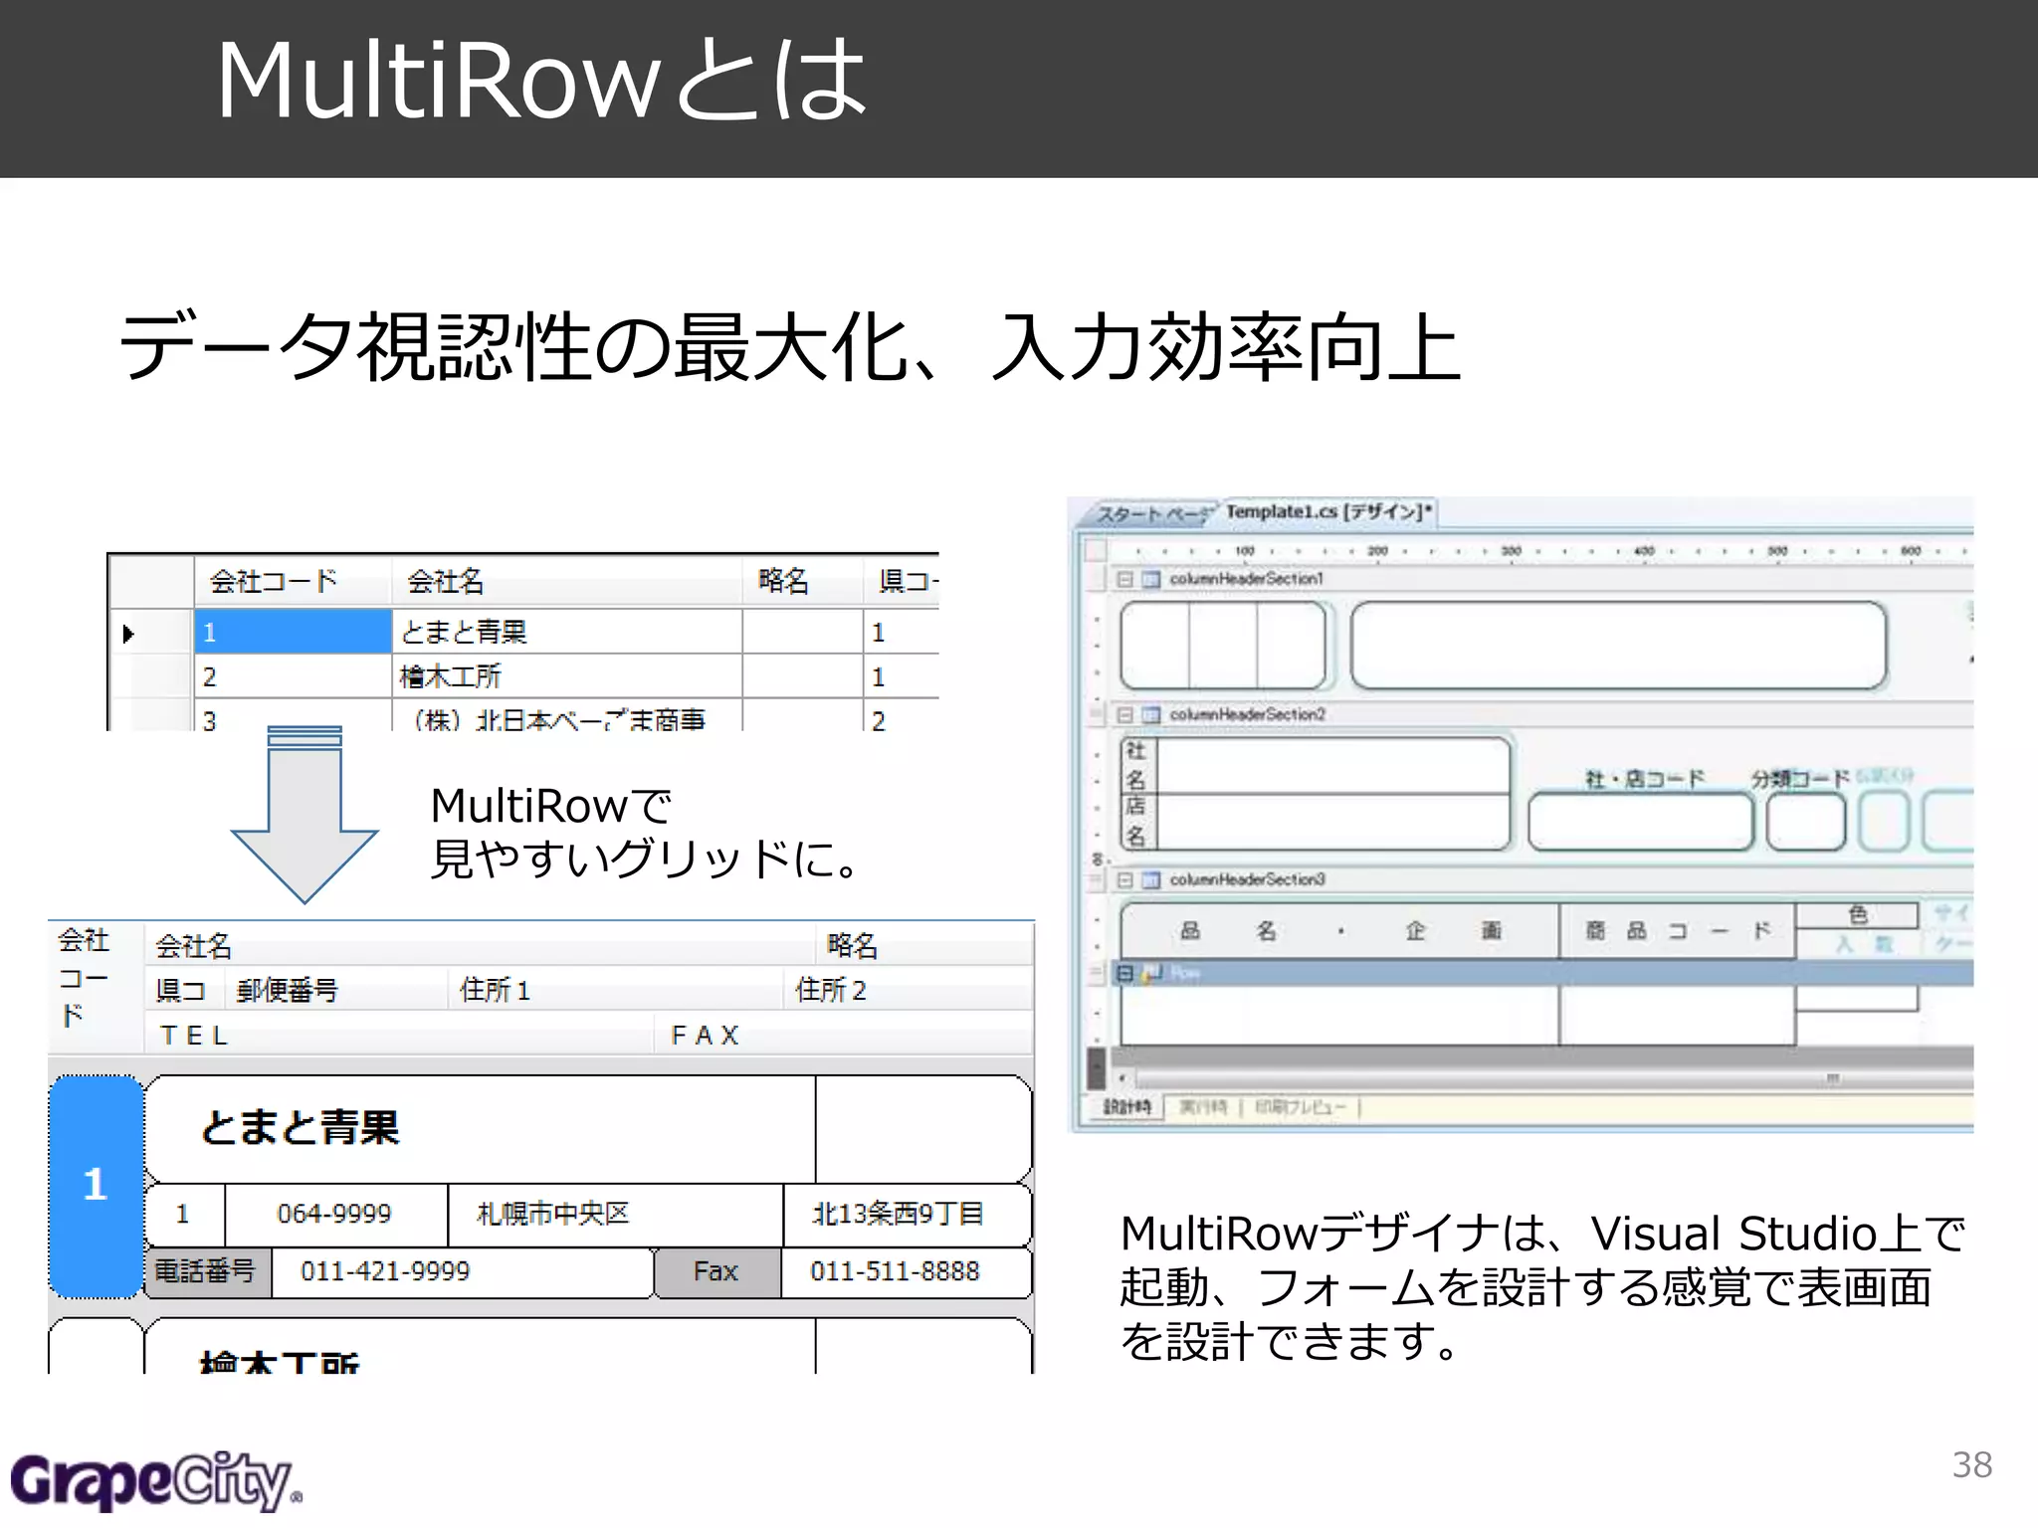Image resolution: width=2038 pixels, height=1528 pixels.
Task: Select the とまと青果 cell in top grid
Action: (x=567, y=632)
